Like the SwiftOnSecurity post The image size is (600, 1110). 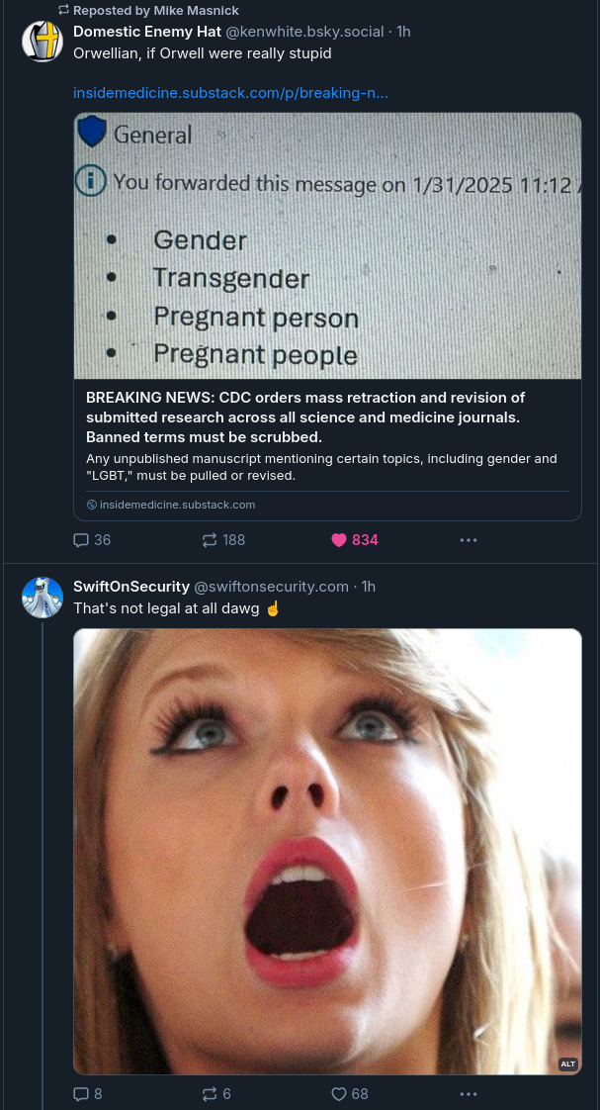[339, 1093]
